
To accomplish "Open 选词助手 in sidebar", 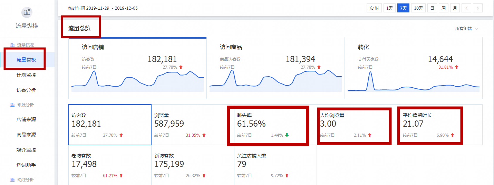I will click(27, 165).
